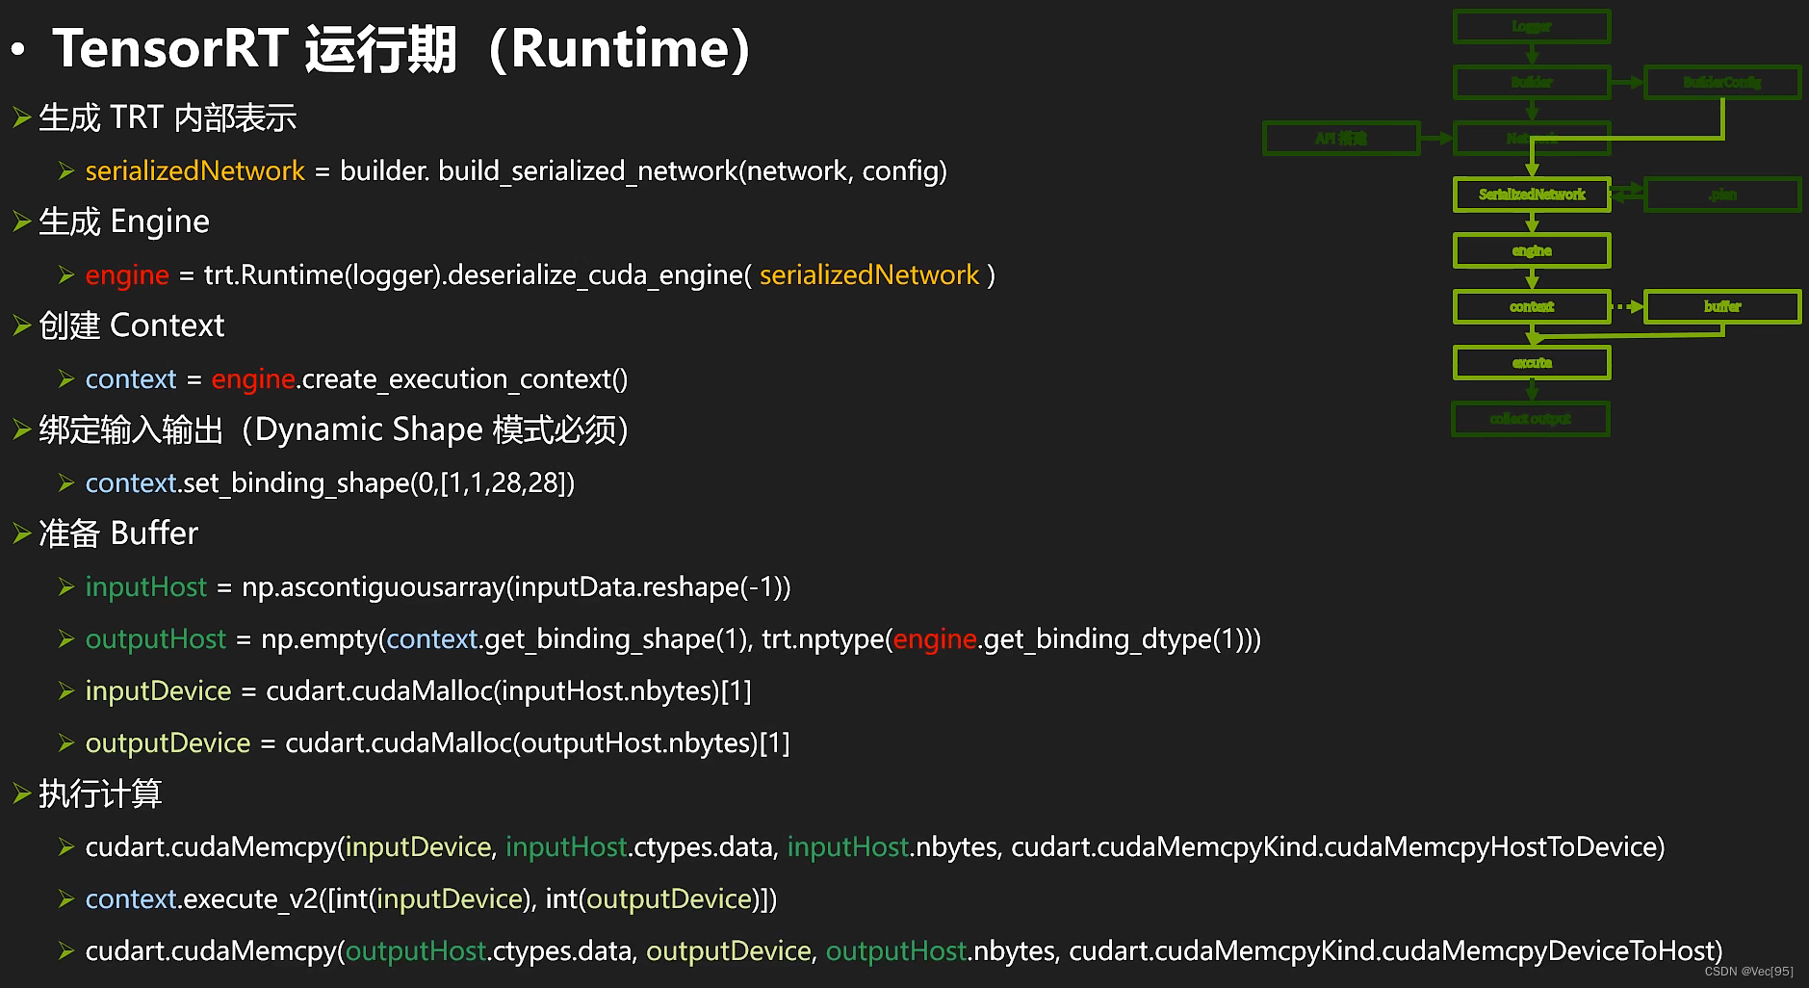1809x988 pixels.
Task: Select the heading "准备 Buffer"
Action: (x=118, y=534)
